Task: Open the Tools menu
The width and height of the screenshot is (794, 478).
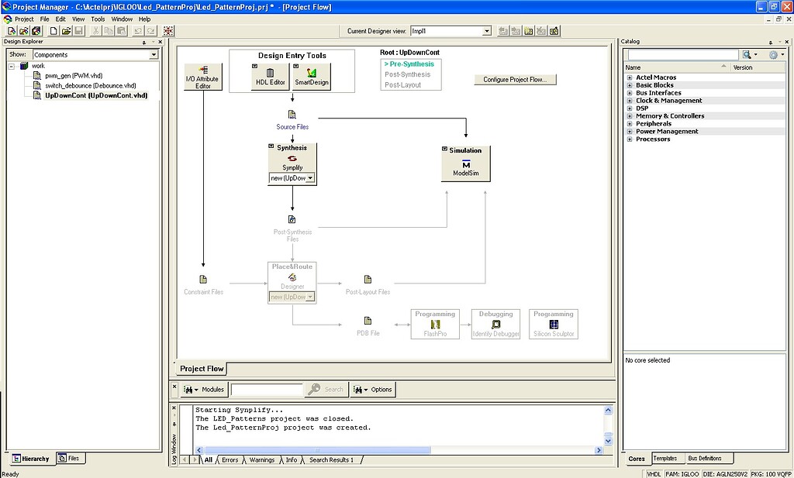Action: click(96, 19)
